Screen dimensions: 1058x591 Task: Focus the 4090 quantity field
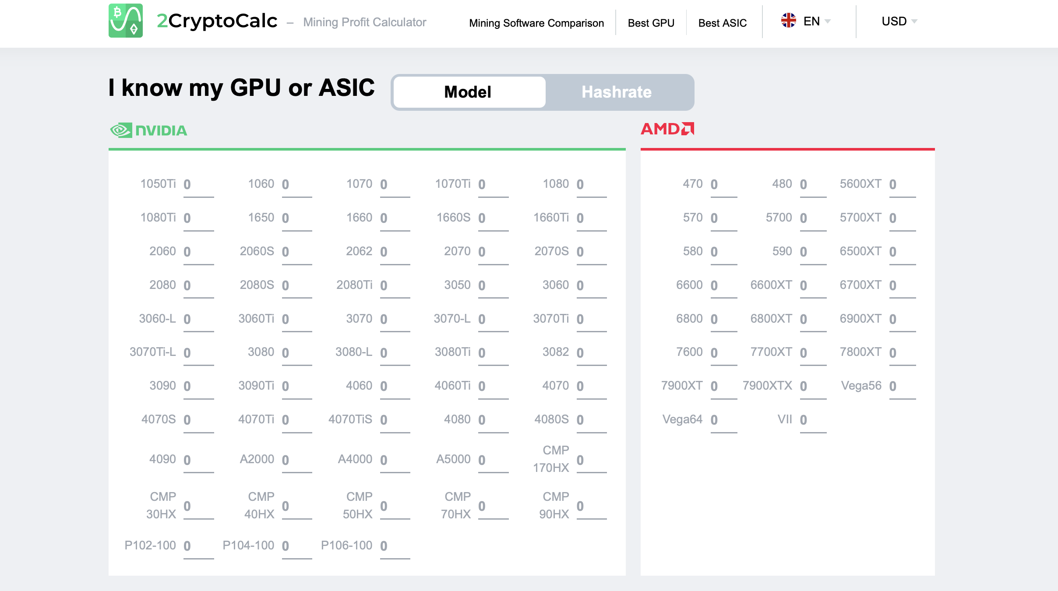pyautogui.click(x=198, y=460)
